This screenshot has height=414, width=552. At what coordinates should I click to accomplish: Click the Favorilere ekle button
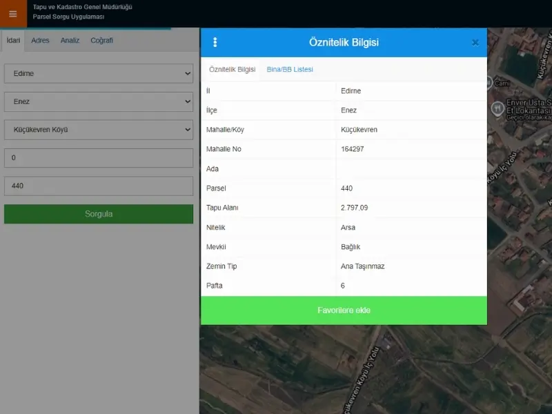[344, 310]
